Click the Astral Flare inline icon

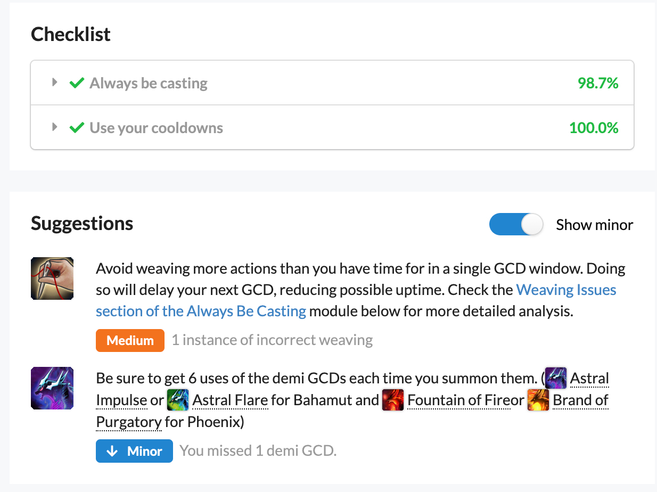coord(178,400)
